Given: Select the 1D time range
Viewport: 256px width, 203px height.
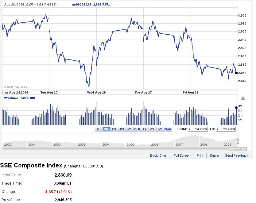Looking at the screenshot, I should 99,129.
